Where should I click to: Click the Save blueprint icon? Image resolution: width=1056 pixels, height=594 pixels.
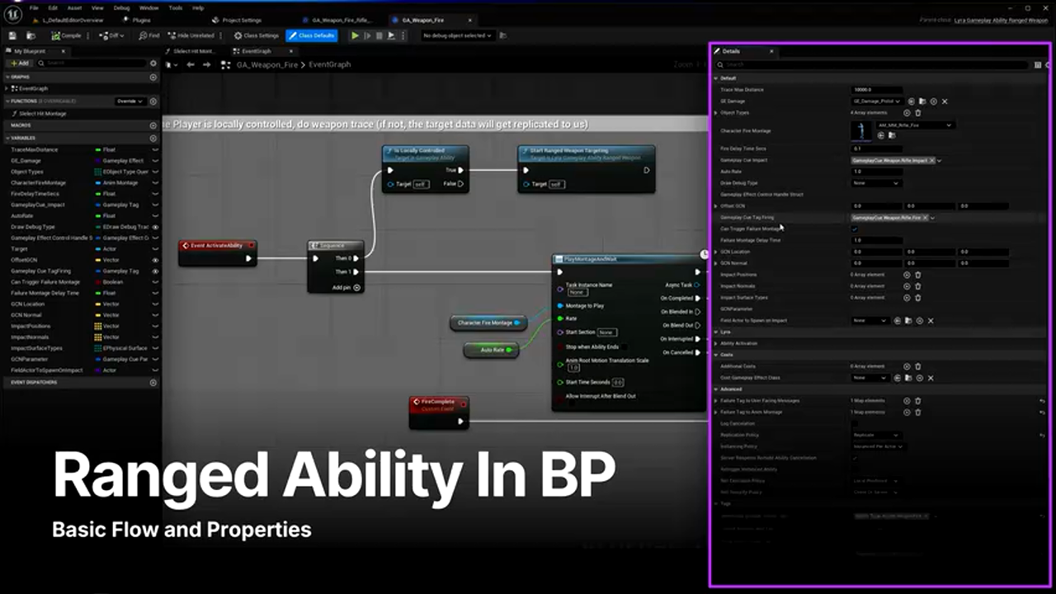coord(13,35)
